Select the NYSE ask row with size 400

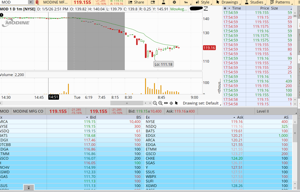[x=217, y=122]
